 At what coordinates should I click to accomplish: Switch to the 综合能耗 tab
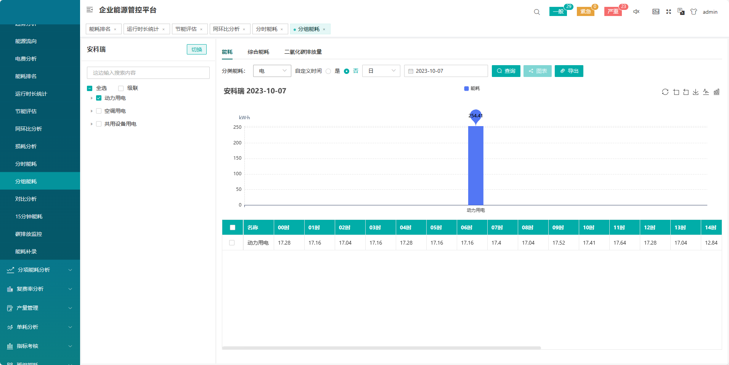tap(258, 52)
